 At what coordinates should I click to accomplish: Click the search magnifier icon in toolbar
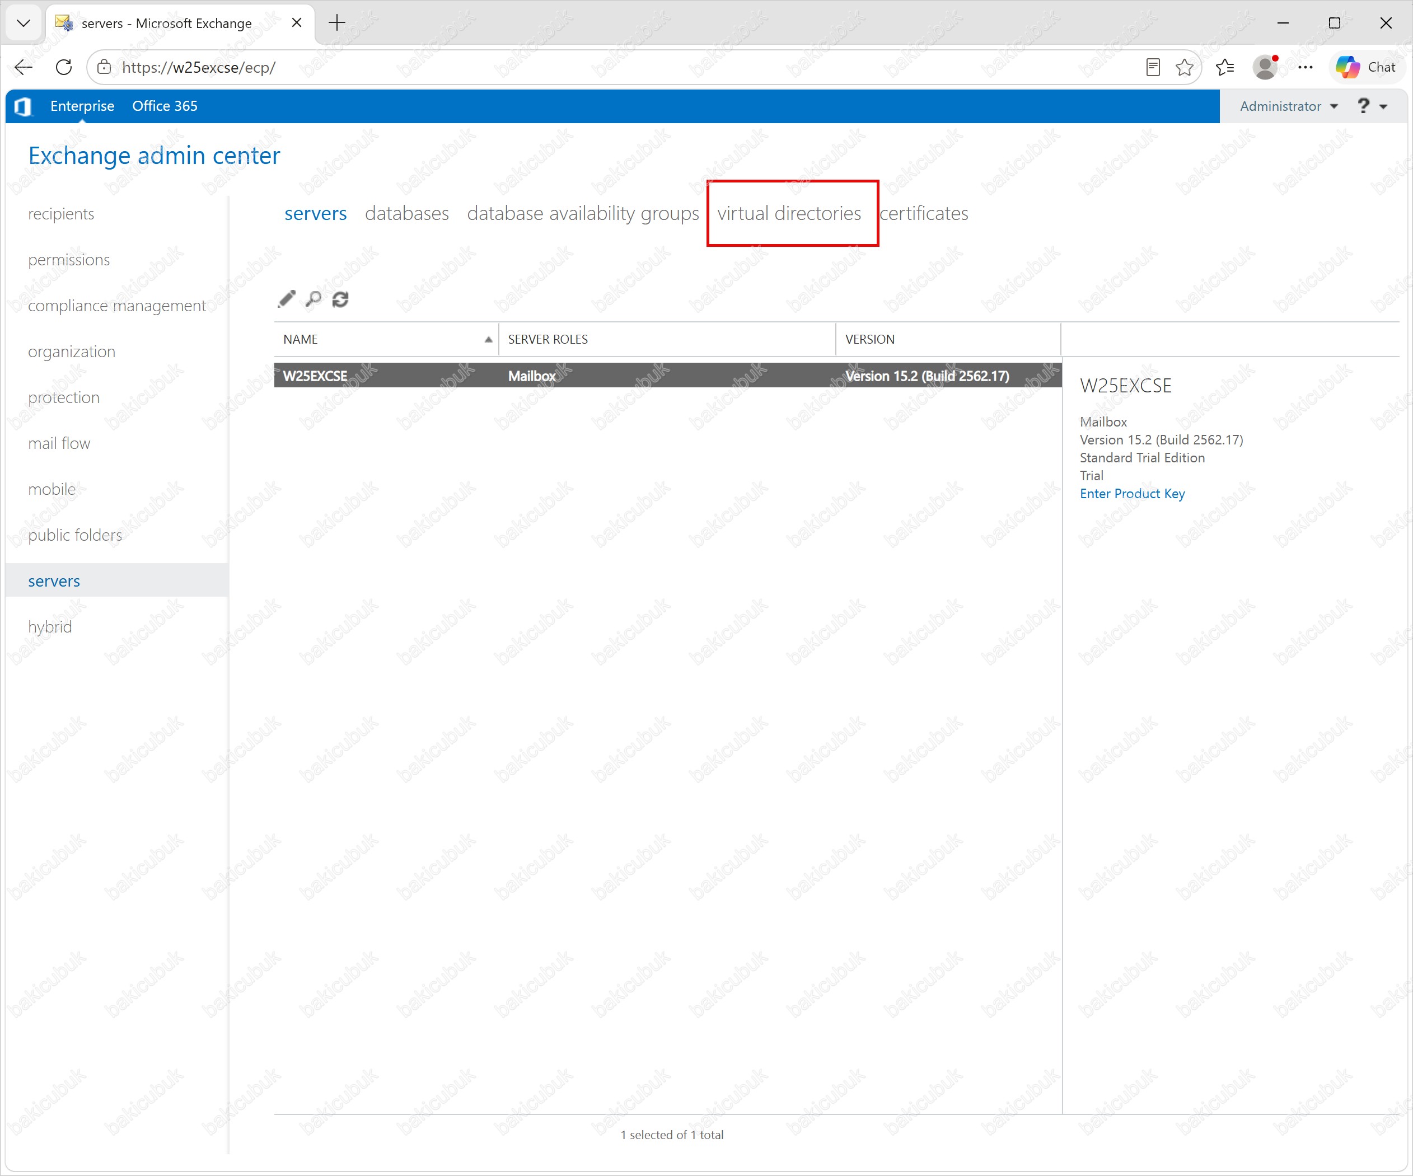(314, 299)
